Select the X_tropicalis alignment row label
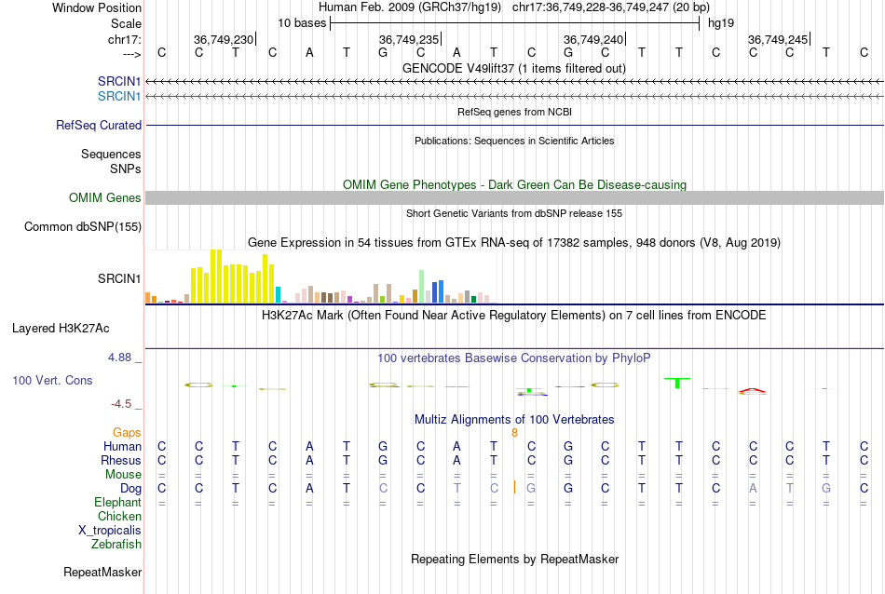 pyautogui.click(x=110, y=531)
